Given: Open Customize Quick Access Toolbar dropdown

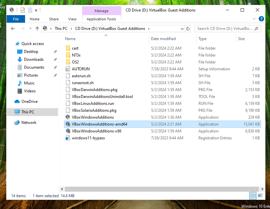Looking at the screenshot, I should pyautogui.click(x=36, y=10).
